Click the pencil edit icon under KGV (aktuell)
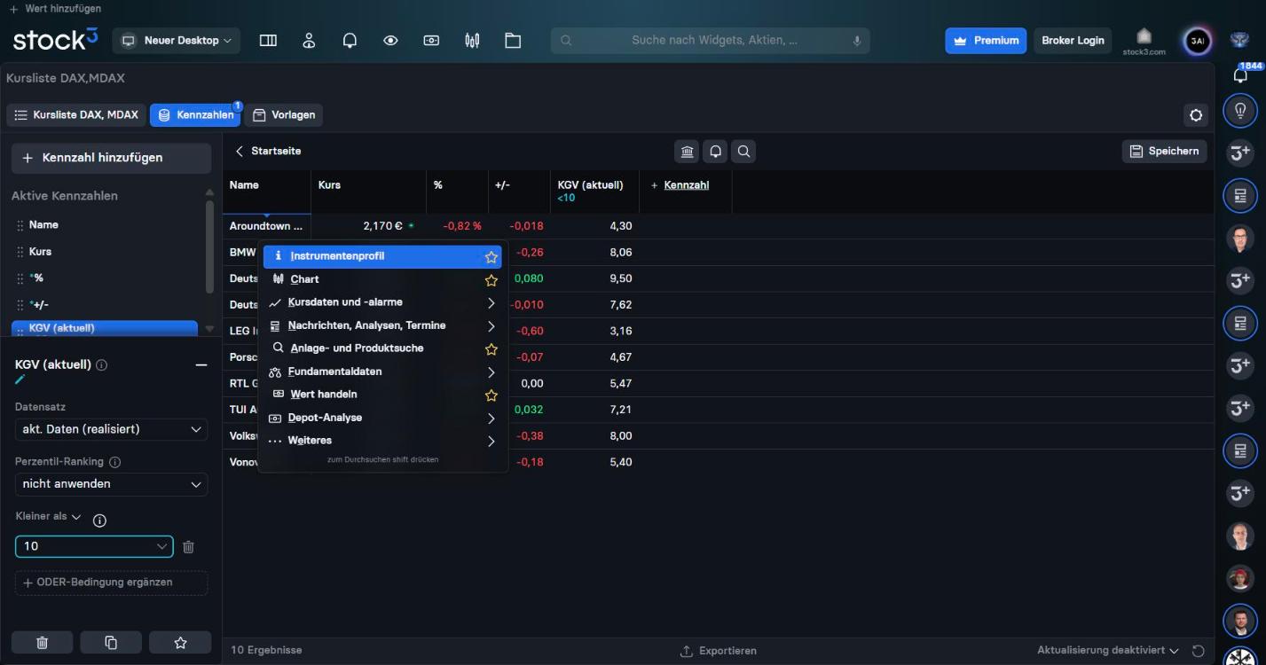Image resolution: width=1266 pixels, height=665 pixels. 20,379
